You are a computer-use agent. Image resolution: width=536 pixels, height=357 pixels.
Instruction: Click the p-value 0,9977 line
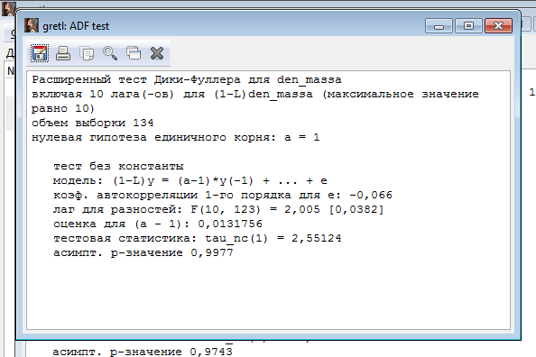[x=143, y=252]
